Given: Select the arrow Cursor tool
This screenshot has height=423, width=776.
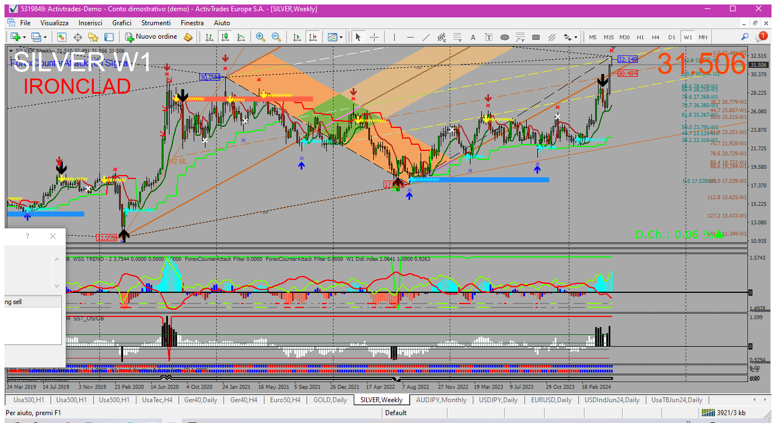Looking at the screenshot, I should tap(358, 37).
